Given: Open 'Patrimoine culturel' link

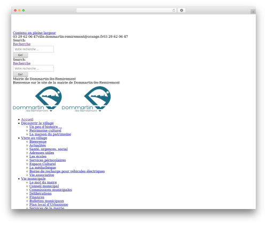Looking at the screenshot, I should [45, 131].
